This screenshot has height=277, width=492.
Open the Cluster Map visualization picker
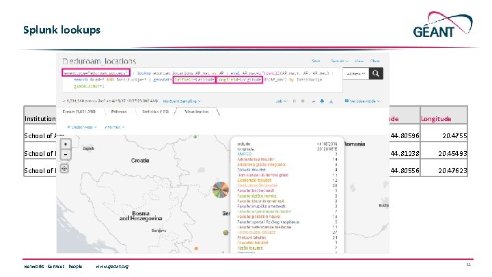82,127
